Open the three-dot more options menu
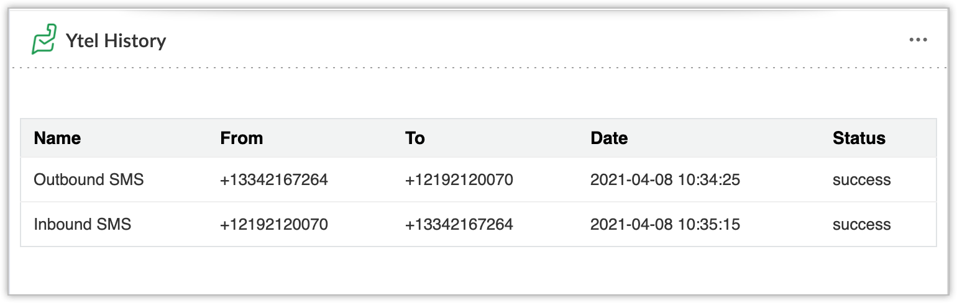 tap(918, 40)
